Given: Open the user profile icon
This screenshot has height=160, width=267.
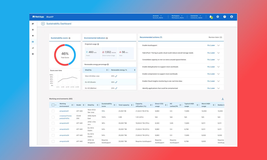Looking at the screenshot, I should click(231, 17).
